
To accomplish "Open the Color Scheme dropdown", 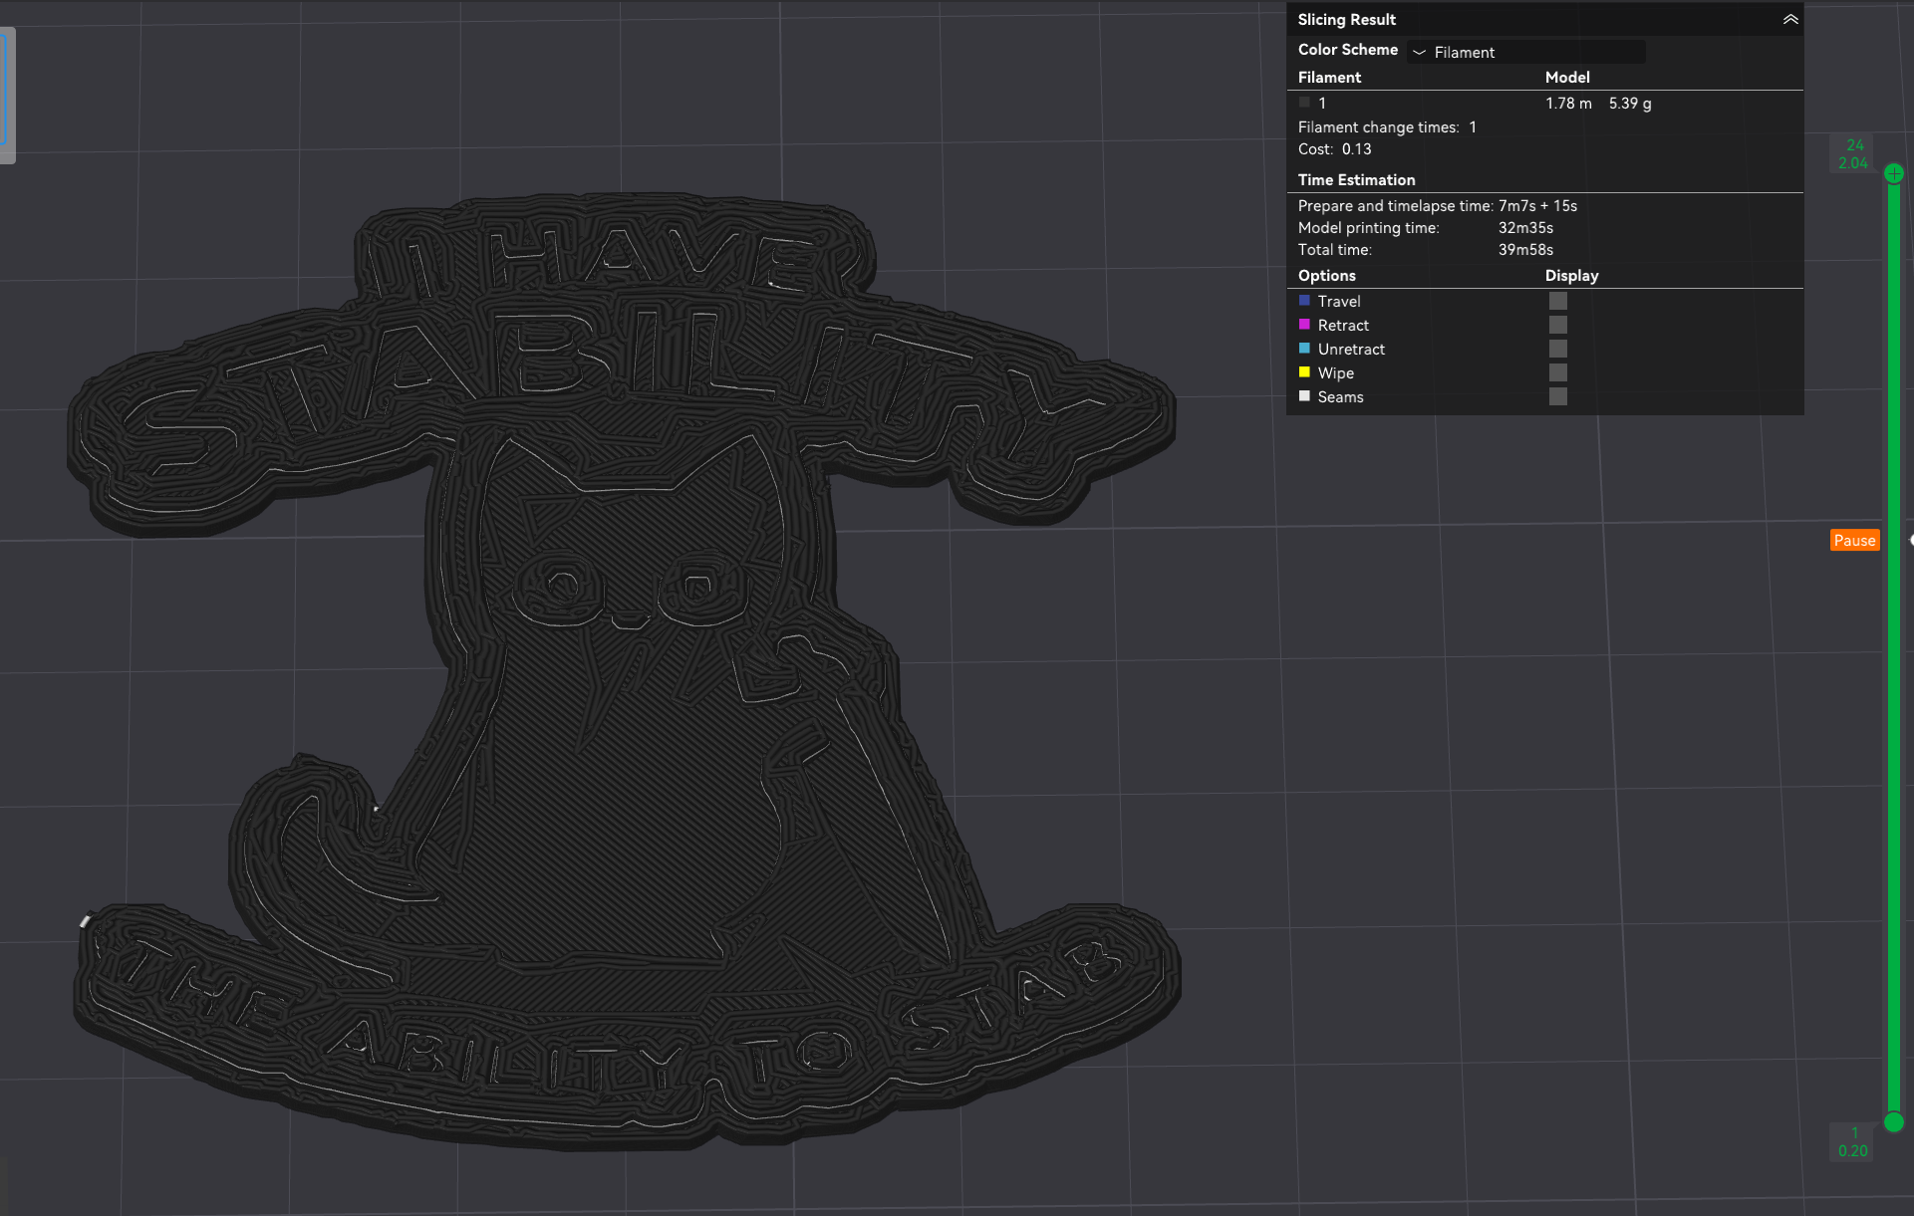I will point(1526,52).
